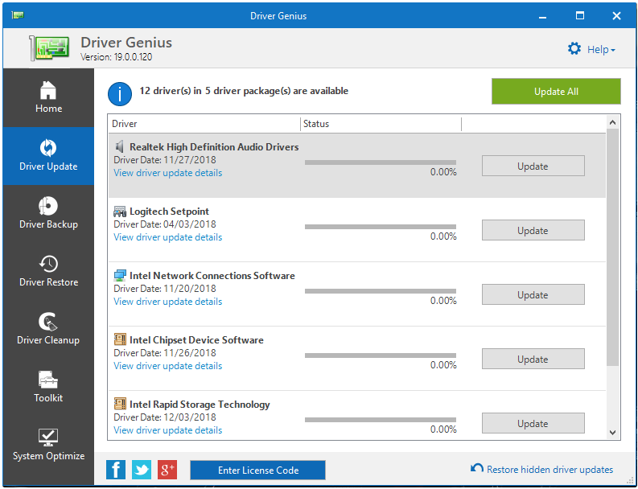Click Driver Date 11/27/2018 text
This screenshot has width=638, height=489.
click(x=165, y=160)
